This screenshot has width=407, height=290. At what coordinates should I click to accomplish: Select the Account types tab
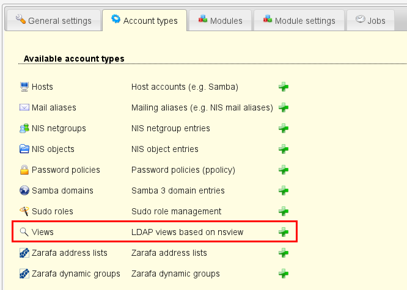(x=144, y=20)
